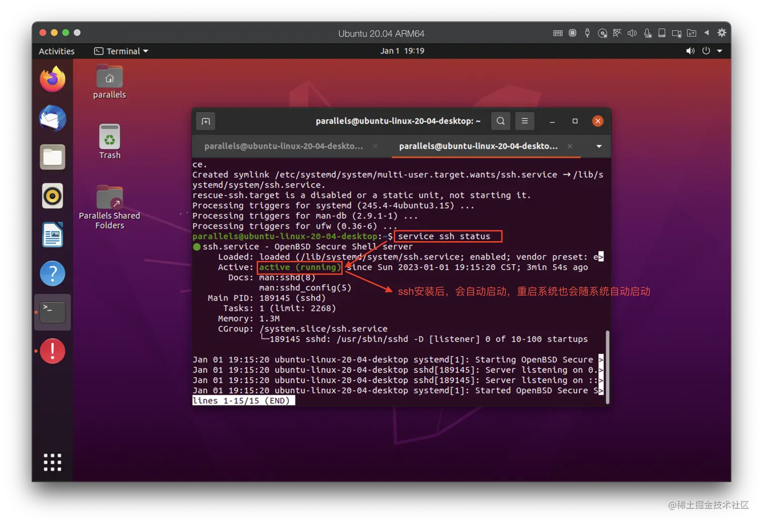Click the END pager status indicator

click(244, 400)
